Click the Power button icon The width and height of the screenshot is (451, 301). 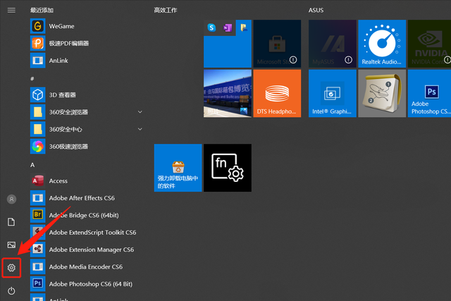pos(11,290)
